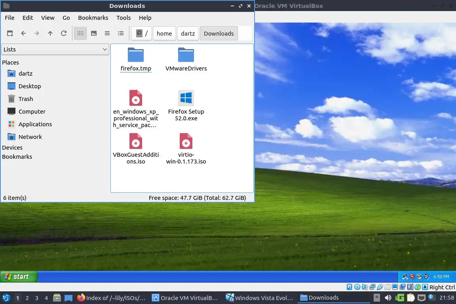
Task: Select Applications in Places sidebar
Action: (x=30, y=124)
